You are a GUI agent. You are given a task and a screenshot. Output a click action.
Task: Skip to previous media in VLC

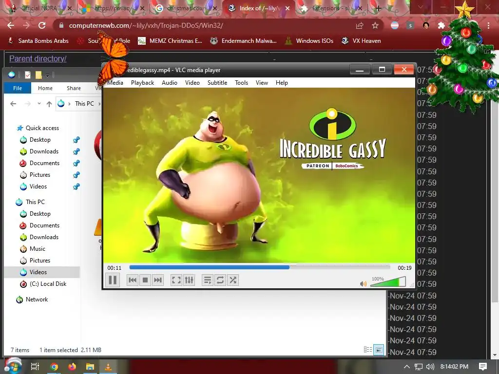click(133, 280)
